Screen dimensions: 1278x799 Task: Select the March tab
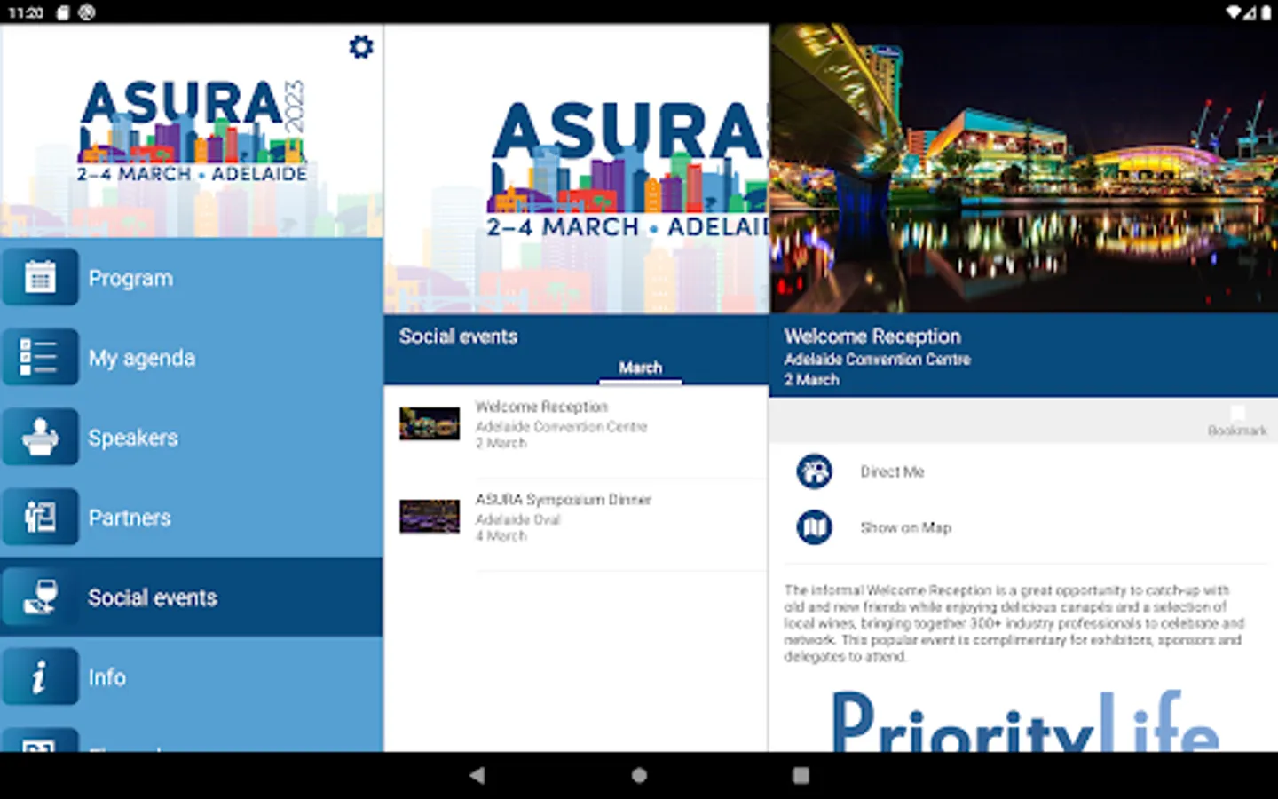pyautogui.click(x=641, y=368)
